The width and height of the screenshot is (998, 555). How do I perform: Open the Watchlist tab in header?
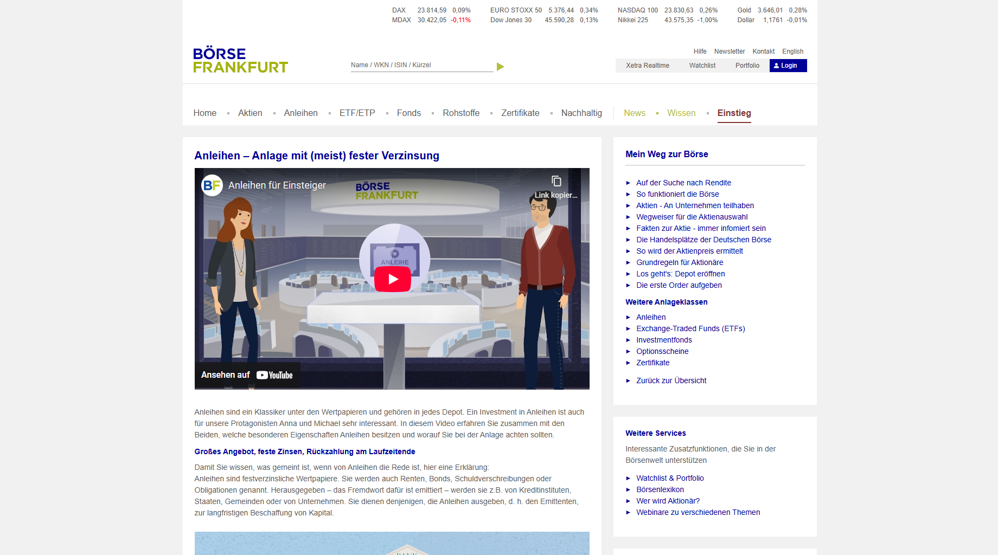[702, 66]
